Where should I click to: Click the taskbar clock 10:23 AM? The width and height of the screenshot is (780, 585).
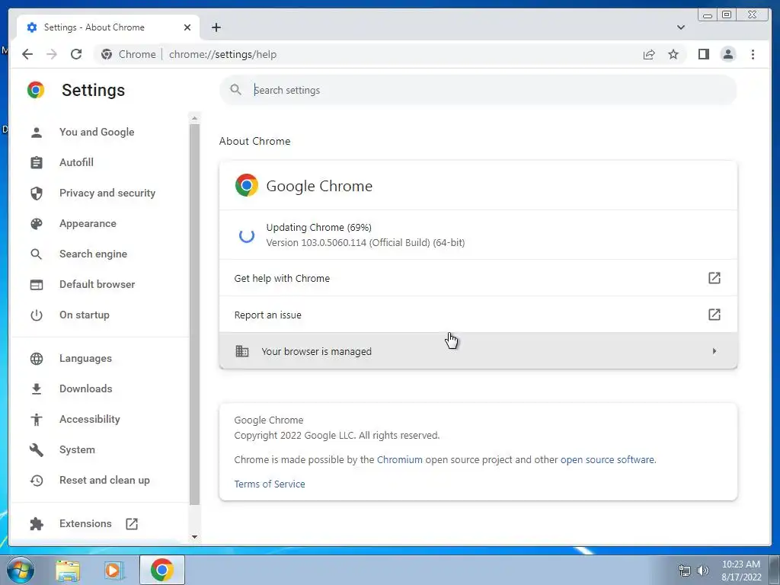(741, 564)
